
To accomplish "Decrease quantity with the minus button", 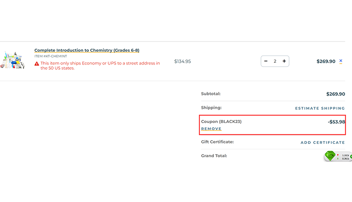I will (266, 61).
